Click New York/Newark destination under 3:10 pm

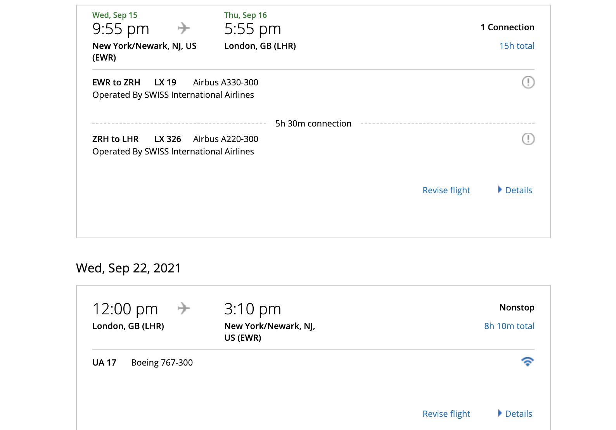(270, 332)
